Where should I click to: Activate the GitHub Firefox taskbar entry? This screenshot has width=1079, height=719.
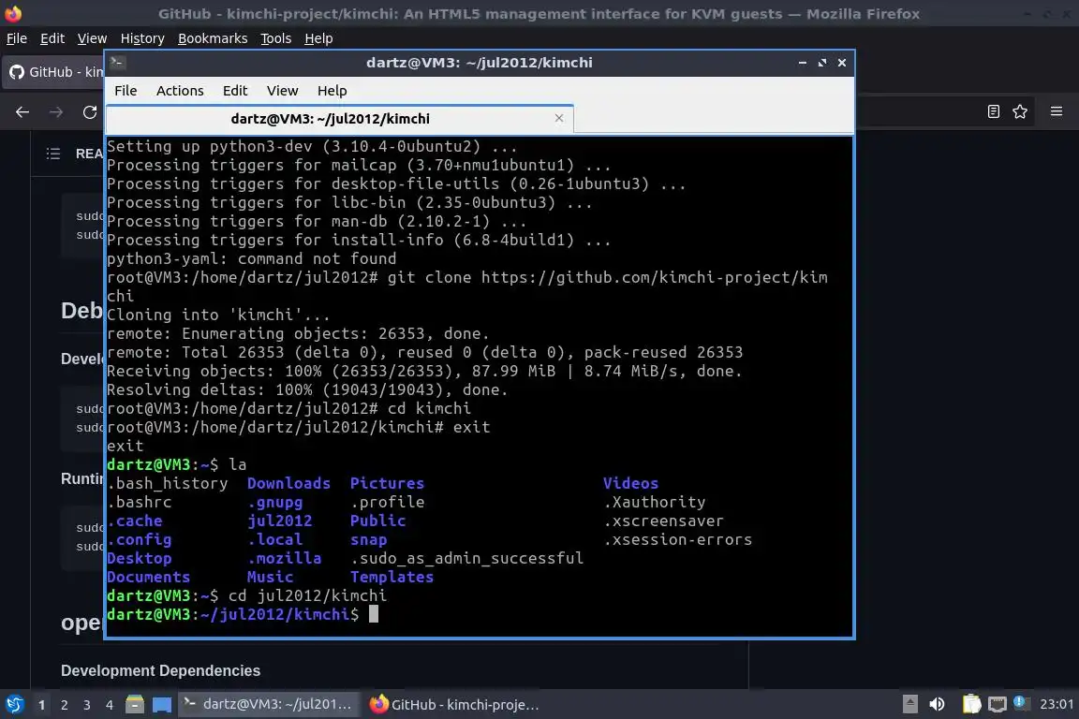coord(455,705)
